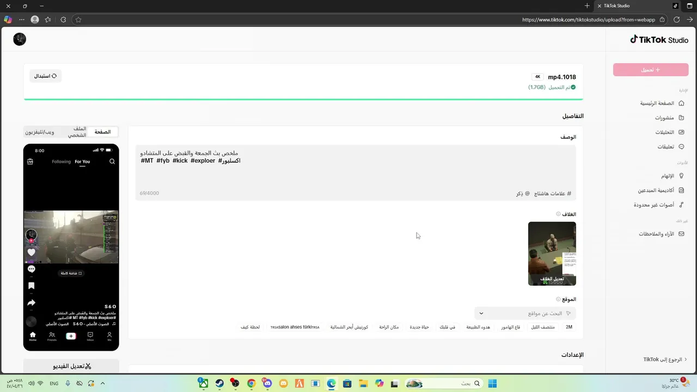The image size is (697, 392).
Task: Select the كورنيش أبحر الشمالية location chip
Action: (x=349, y=327)
